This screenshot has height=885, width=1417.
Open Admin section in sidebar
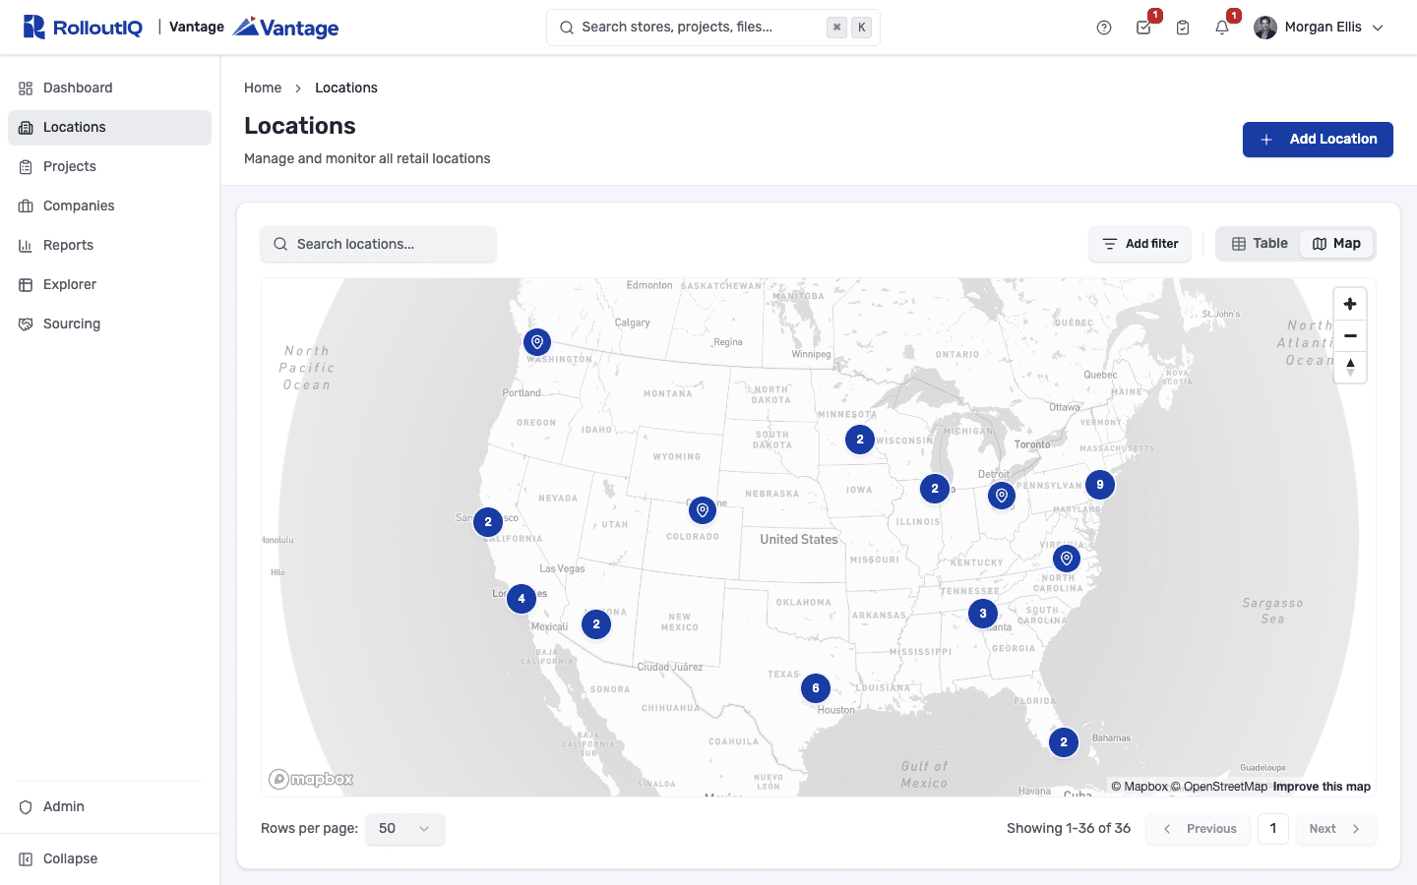[109, 807]
